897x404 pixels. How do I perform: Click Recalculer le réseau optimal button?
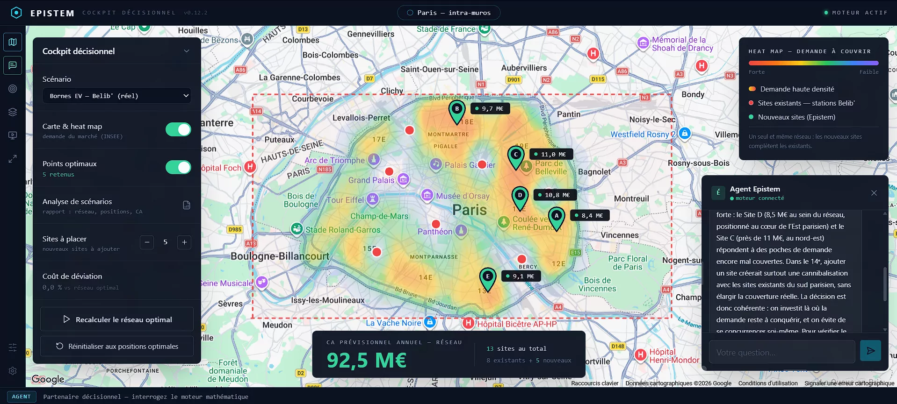point(117,319)
